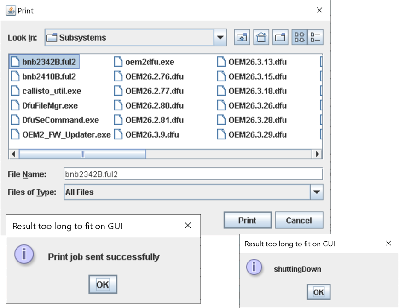Go to the Home directory icon
This screenshot has height=308, width=399.
click(x=261, y=38)
